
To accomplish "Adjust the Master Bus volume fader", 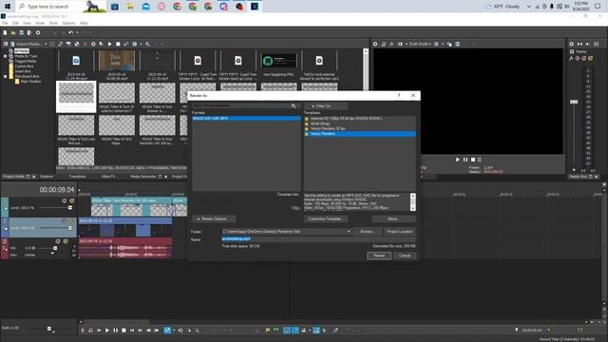I will pos(574,102).
